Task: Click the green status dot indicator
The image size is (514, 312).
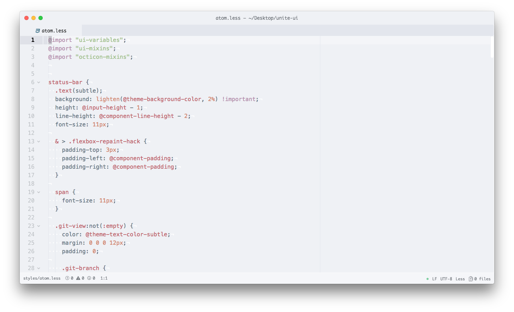Action: pyautogui.click(x=428, y=279)
